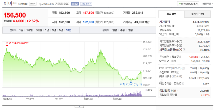
Task: Click the 실시간 real-time badge
Action: click(75, 4)
